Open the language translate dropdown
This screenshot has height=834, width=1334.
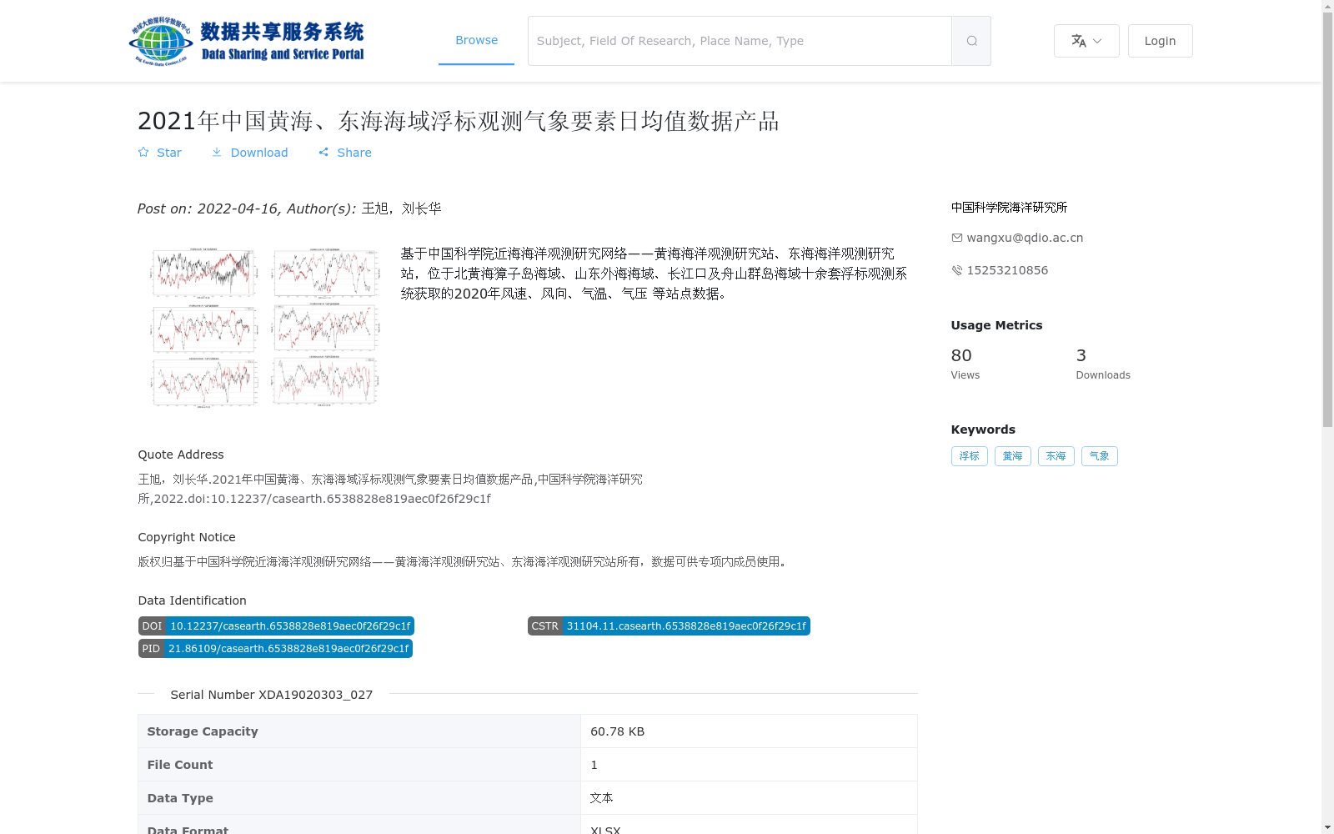click(x=1086, y=41)
